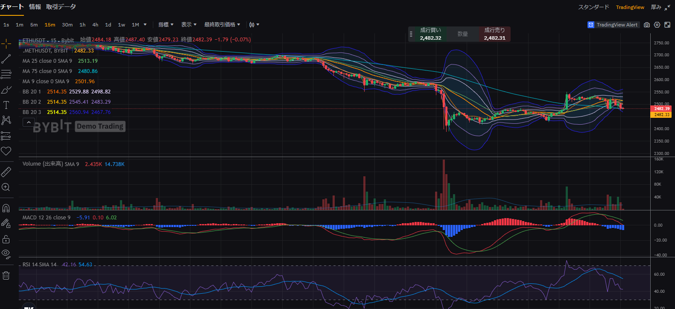Viewport: 675px width, 309px height.
Task: Click the orange 2482.33 price axis label
Action: pos(662,115)
